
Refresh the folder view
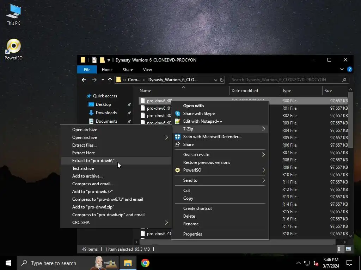(x=222, y=80)
